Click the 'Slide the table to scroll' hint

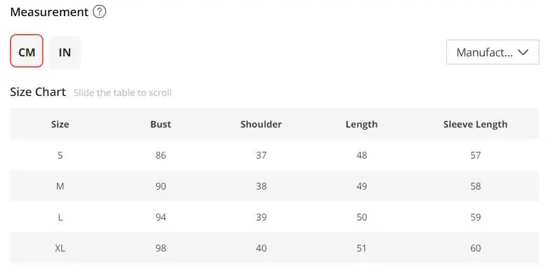coord(123,93)
